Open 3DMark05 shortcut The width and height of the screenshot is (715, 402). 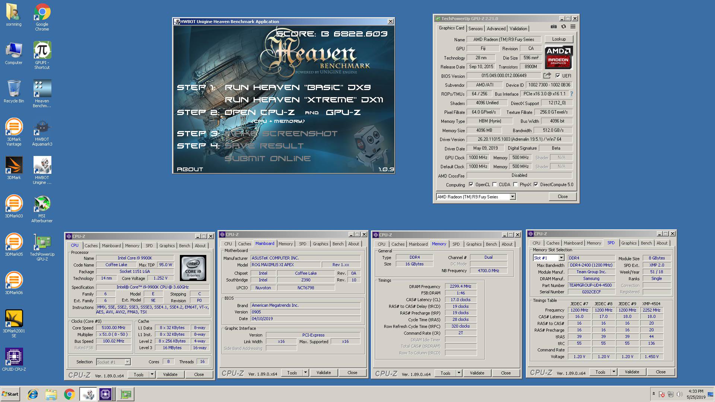point(14,245)
